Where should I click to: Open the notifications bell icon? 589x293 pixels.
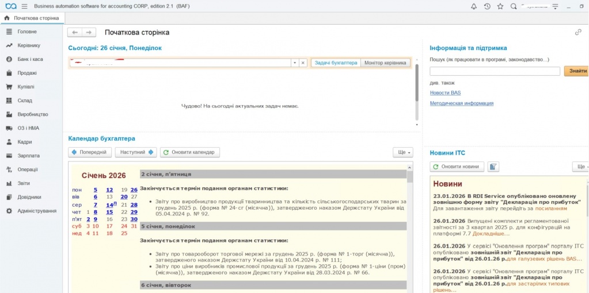(x=474, y=6)
